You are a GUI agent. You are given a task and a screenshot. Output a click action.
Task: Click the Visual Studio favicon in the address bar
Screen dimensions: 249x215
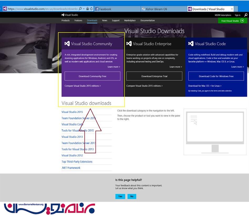[5, 9]
